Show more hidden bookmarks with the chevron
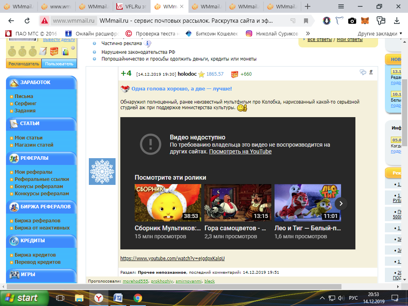 point(308,34)
